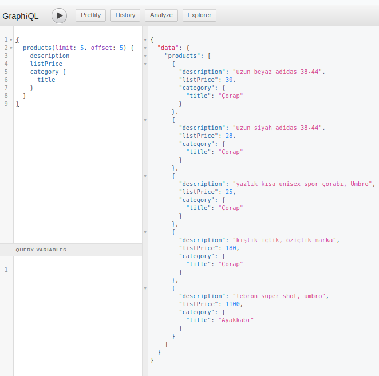Click the Analyze toolbar button

click(x=161, y=15)
